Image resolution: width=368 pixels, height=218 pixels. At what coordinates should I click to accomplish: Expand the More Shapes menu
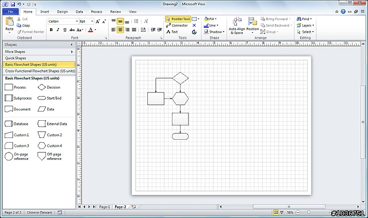(39, 52)
